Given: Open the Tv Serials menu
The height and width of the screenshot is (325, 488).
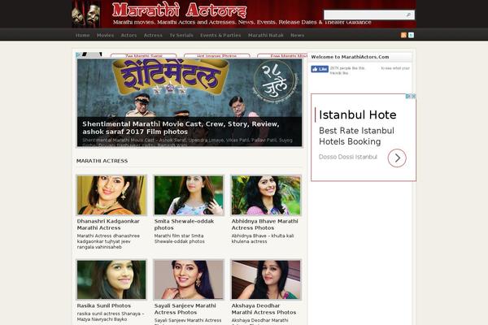Looking at the screenshot, I should [x=181, y=36].
